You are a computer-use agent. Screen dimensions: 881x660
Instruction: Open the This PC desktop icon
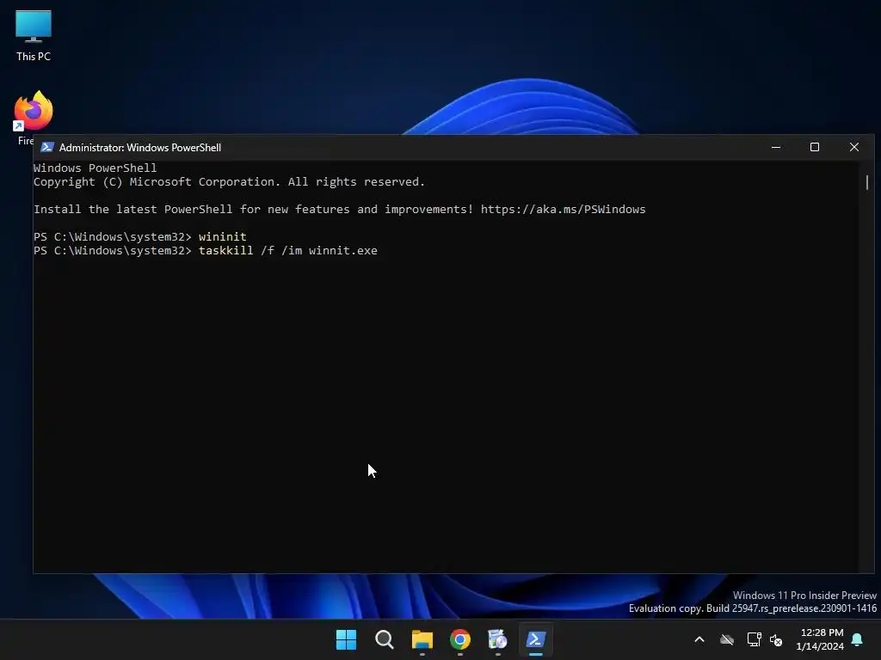[x=34, y=35]
